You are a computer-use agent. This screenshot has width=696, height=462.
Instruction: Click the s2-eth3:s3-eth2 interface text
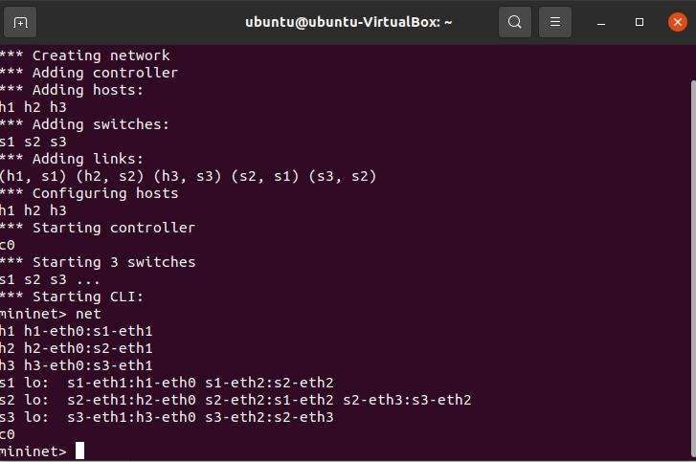click(407, 400)
